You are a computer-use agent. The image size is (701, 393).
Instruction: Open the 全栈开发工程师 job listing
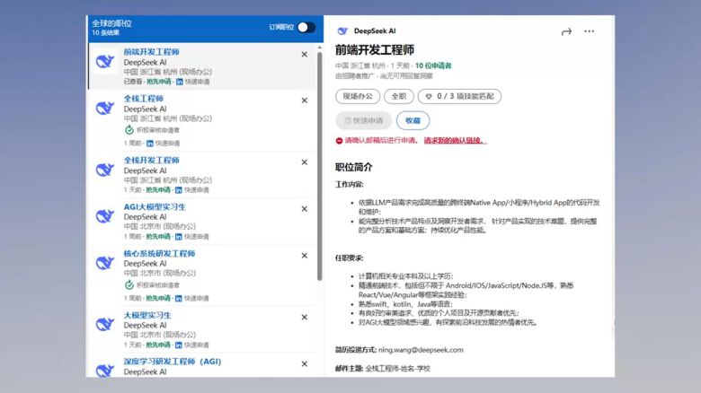coord(151,160)
